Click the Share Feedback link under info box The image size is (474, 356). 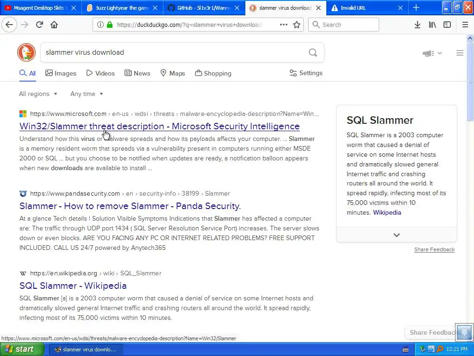coord(434,249)
